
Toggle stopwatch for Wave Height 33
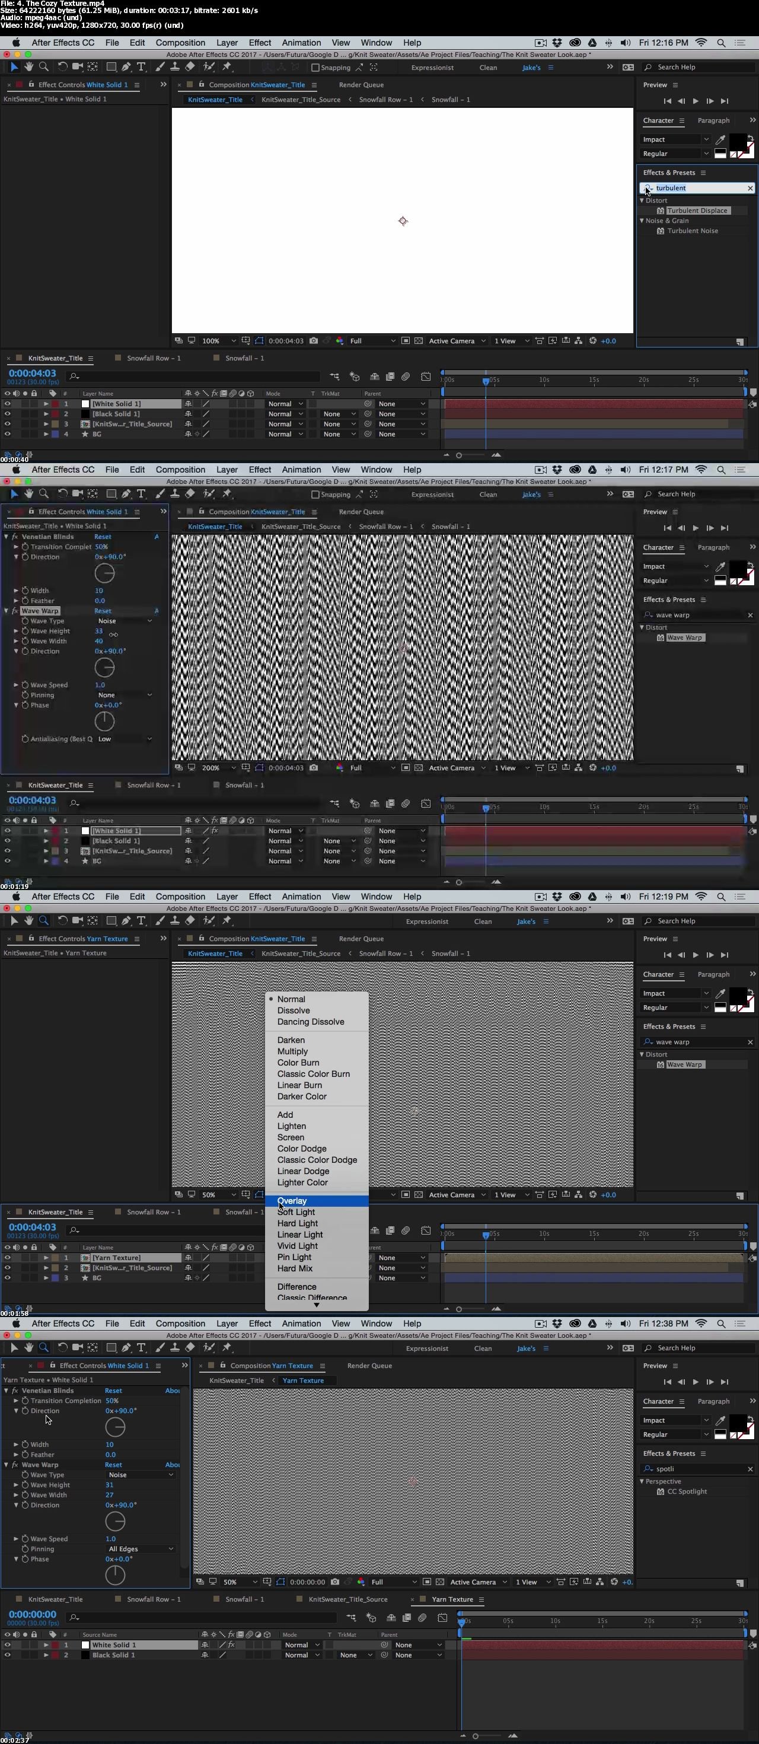tap(25, 631)
